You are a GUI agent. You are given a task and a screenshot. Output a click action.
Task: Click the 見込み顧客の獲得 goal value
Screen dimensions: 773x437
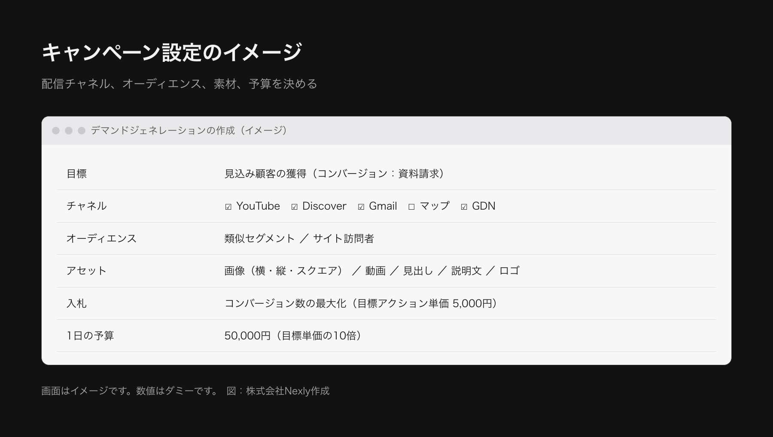click(335, 174)
